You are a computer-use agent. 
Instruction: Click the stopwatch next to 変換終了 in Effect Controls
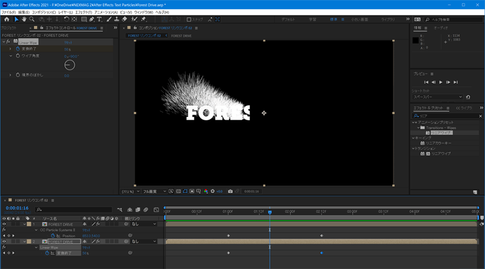tap(17, 49)
